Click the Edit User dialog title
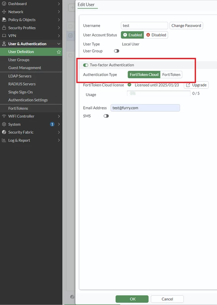This screenshot has width=217, height=305. (86, 5)
